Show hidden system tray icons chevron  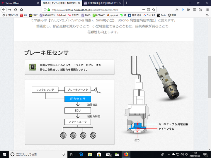(169, 154)
